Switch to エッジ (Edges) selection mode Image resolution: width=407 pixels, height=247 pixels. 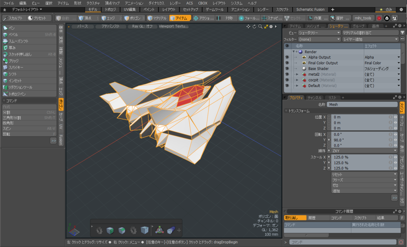click(111, 18)
